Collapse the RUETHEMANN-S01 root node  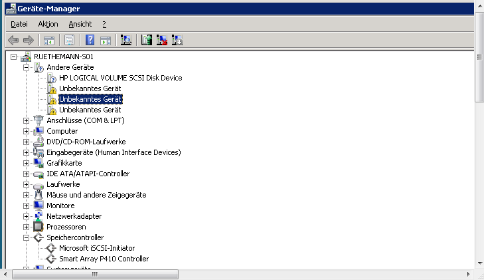pyautogui.click(x=13, y=57)
